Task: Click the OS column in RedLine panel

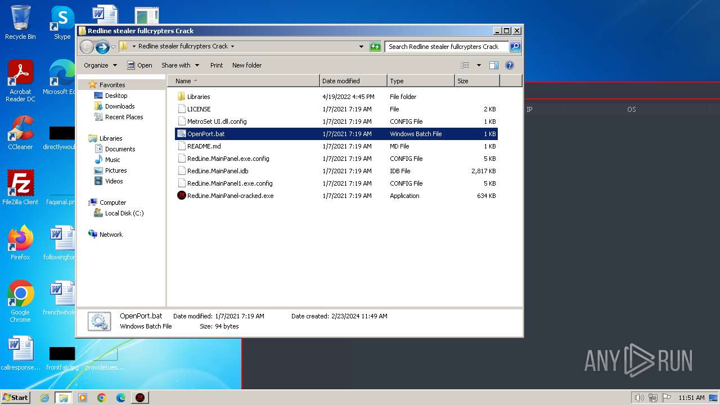Action: pos(631,110)
